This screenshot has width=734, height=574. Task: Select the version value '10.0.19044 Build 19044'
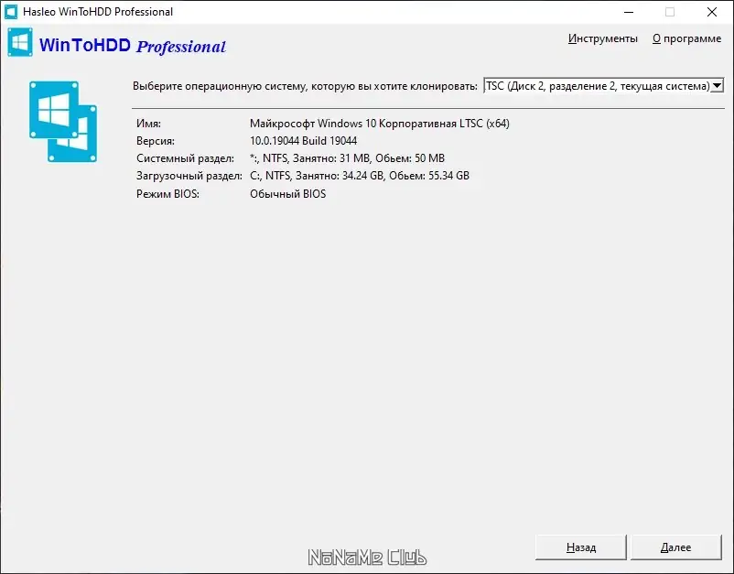point(303,141)
